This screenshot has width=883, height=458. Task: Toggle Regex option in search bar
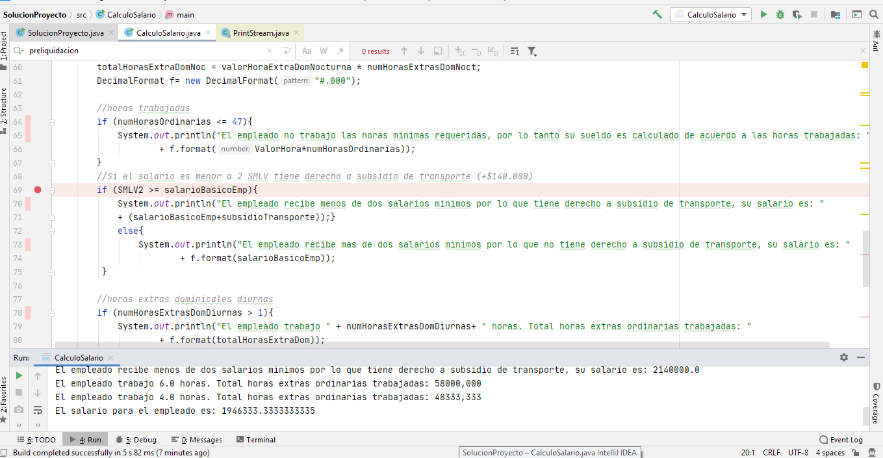[340, 51]
